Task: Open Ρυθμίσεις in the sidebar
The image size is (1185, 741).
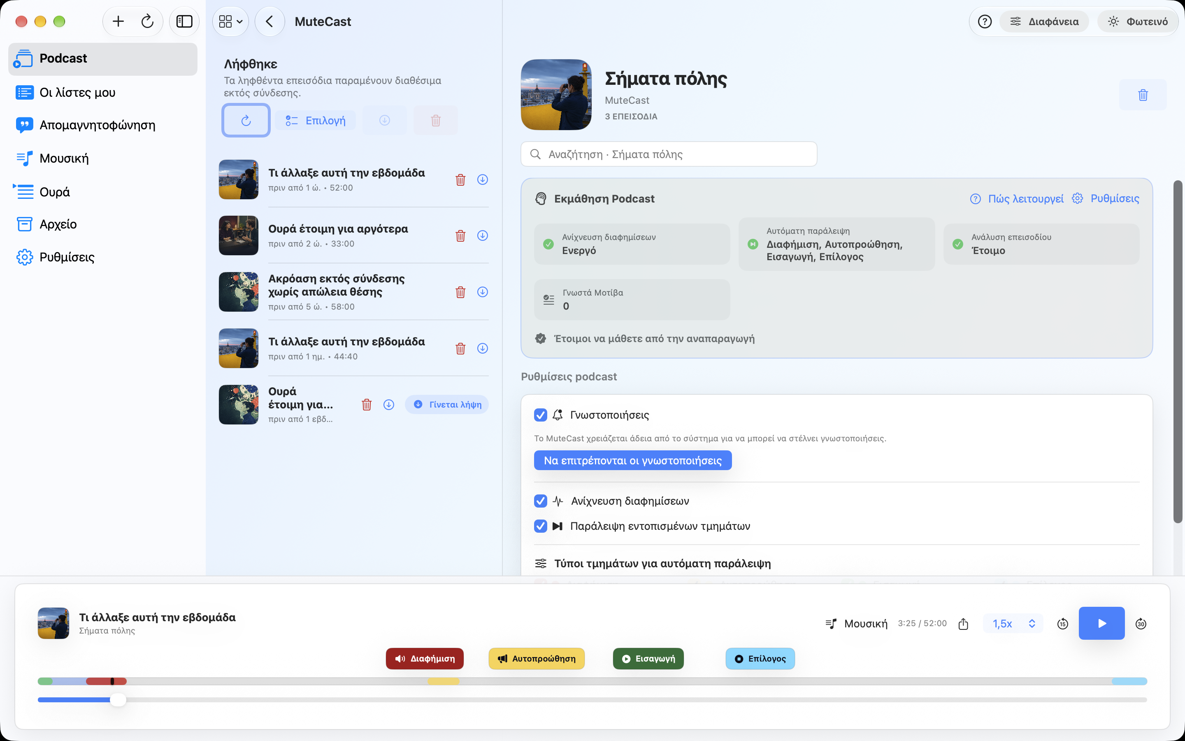Action: (x=103, y=257)
